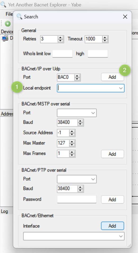Image resolution: width=138 pixels, height=253 pixels.
Task: Increase the PTP Baud rate
Action: (81, 187)
